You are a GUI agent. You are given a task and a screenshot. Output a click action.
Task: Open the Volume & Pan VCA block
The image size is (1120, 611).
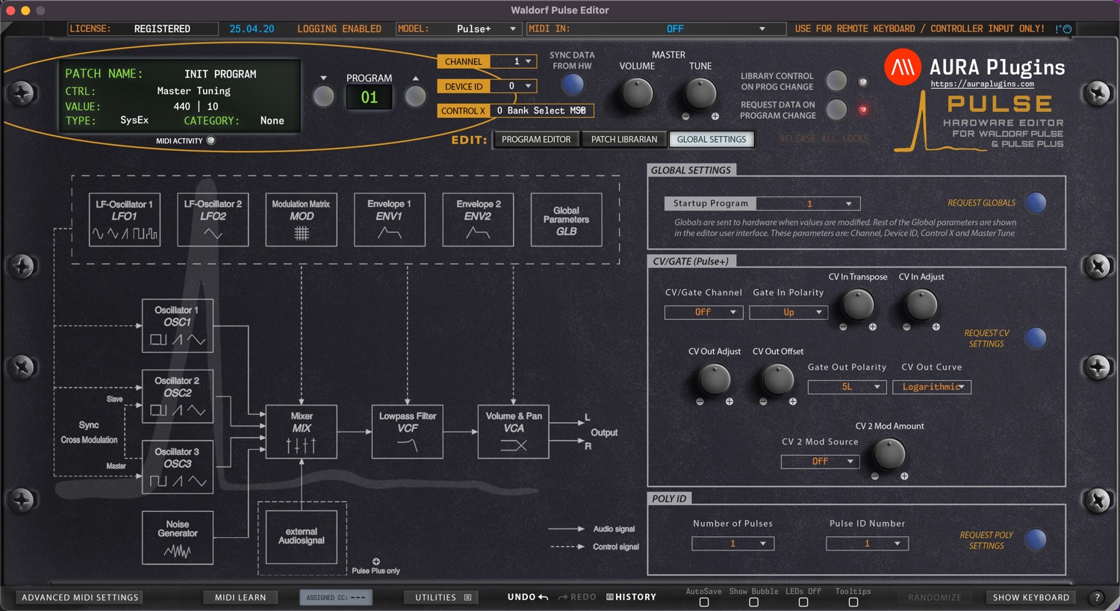tap(514, 432)
